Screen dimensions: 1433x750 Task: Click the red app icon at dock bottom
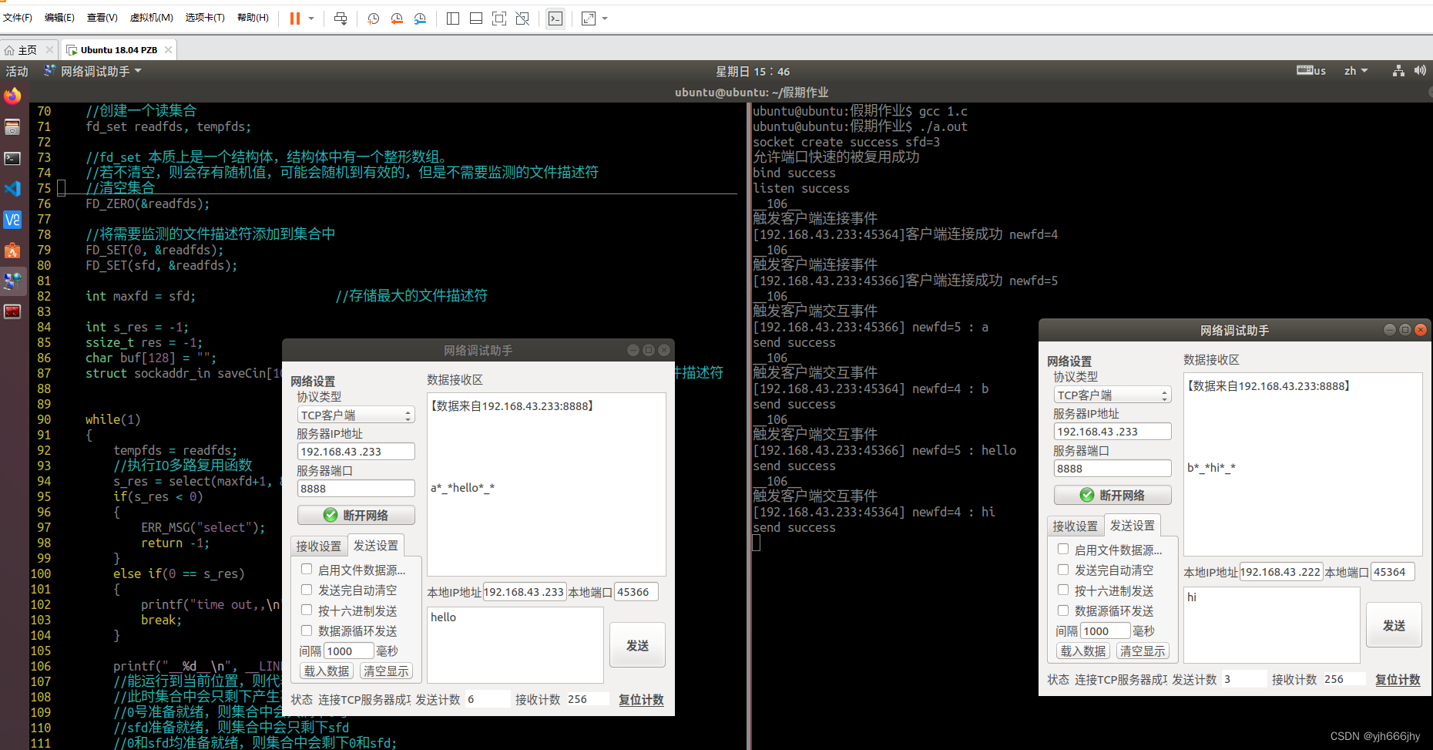[12, 312]
